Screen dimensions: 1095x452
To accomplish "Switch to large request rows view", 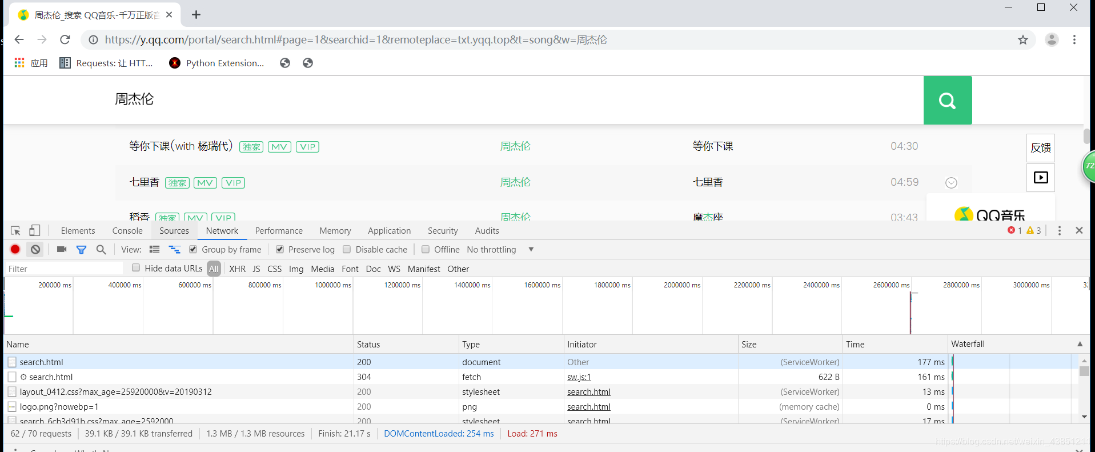I will click(x=154, y=250).
